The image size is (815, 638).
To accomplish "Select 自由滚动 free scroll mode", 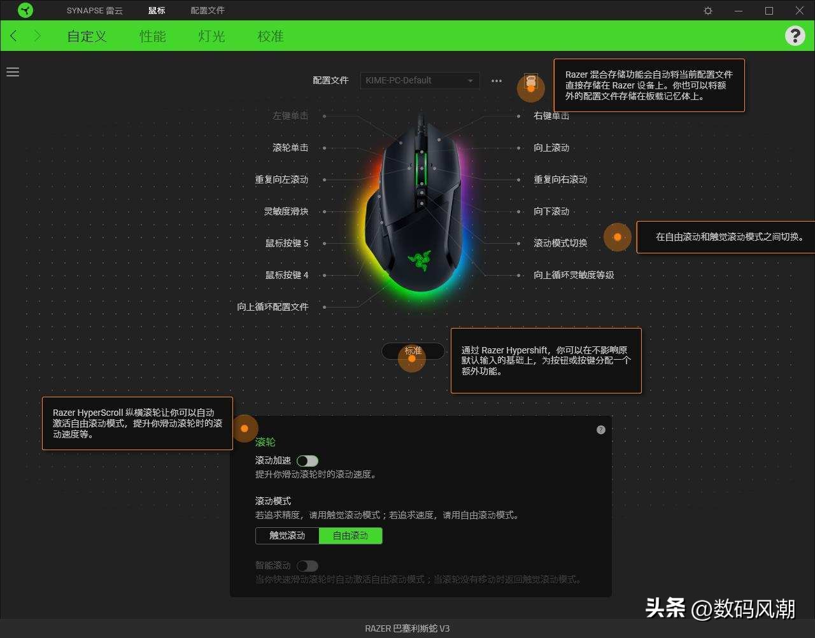I will 350,535.
